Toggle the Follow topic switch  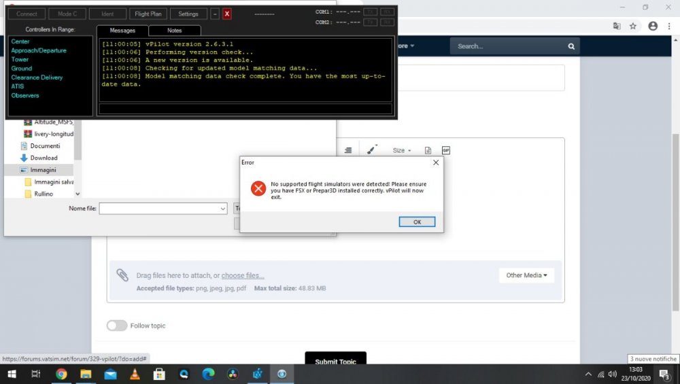click(x=117, y=326)
